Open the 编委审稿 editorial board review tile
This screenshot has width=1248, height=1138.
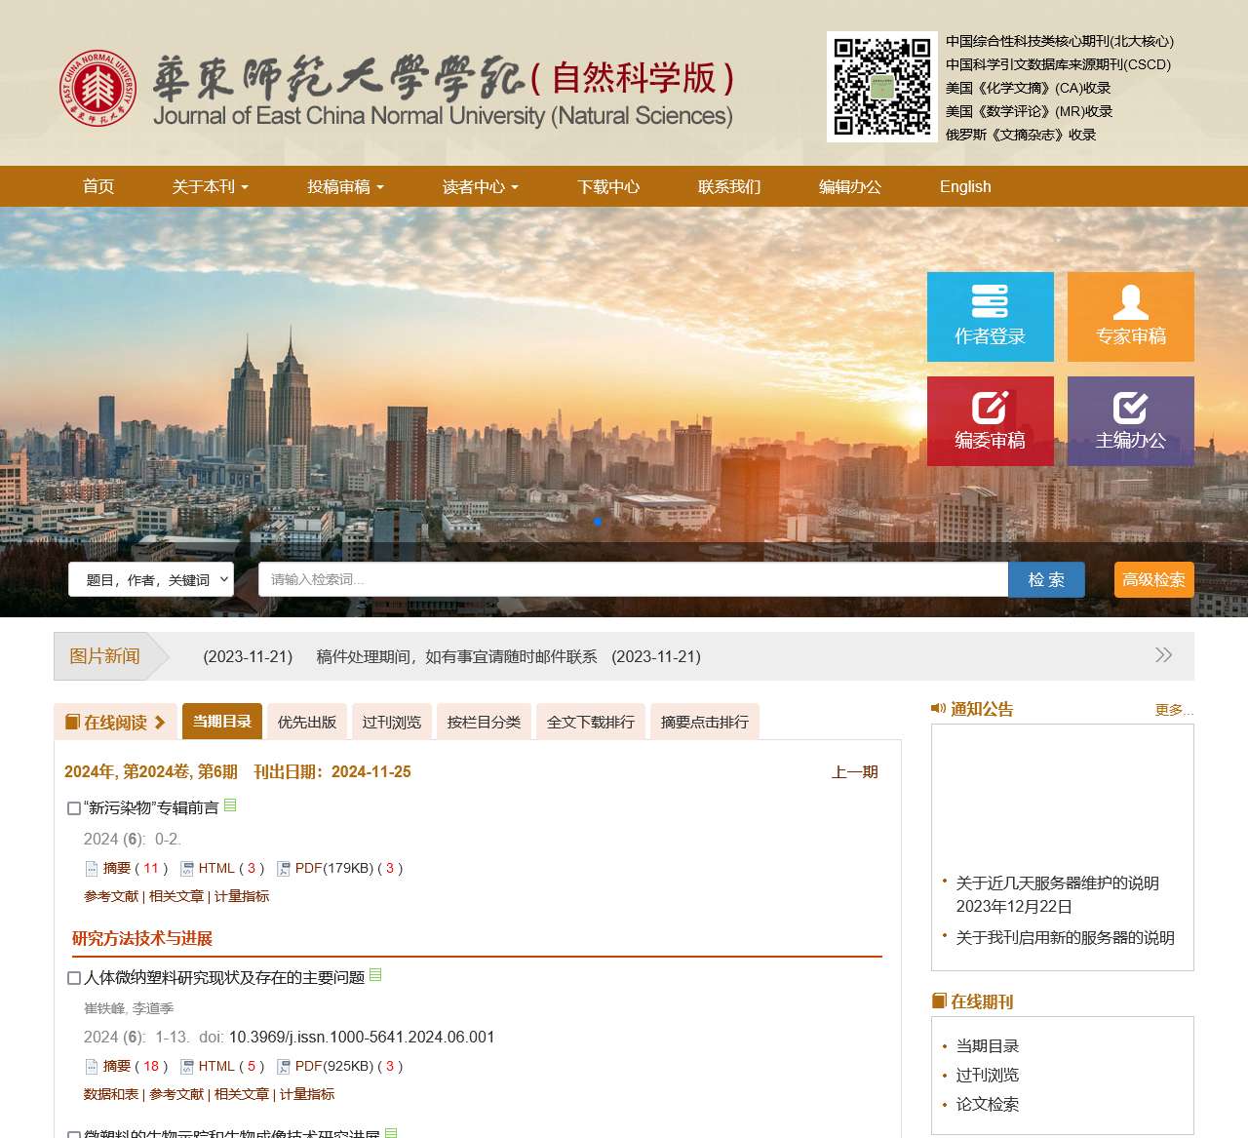coord(990,421)
